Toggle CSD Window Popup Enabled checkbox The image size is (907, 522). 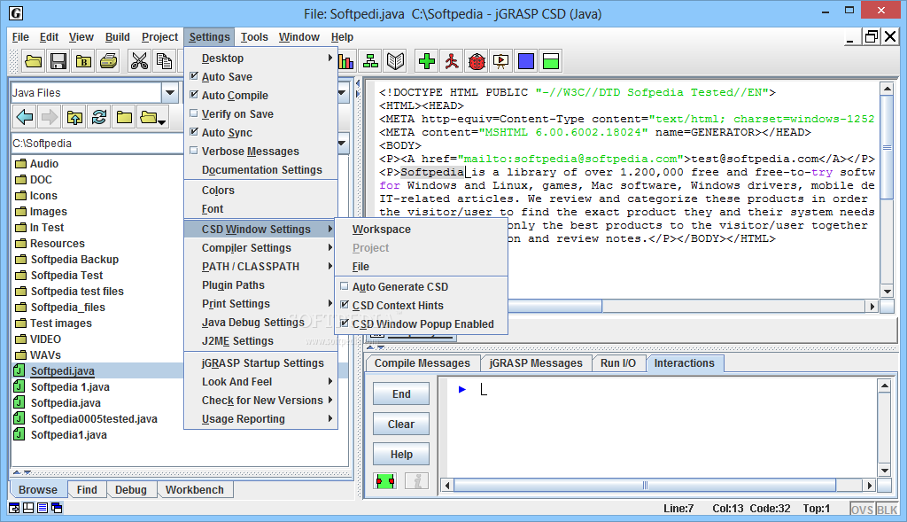coord(345,323)
